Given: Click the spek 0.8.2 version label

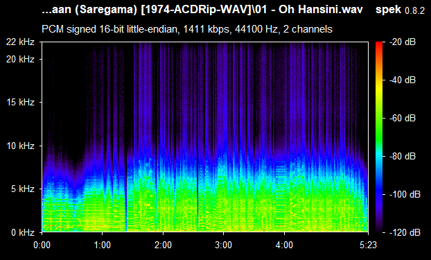Looking at the screenshot, I should [x=400, y=10].
